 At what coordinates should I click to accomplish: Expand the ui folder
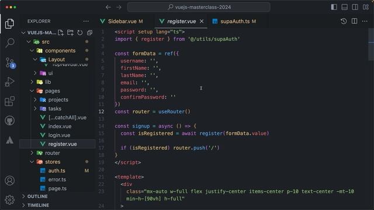35,73
